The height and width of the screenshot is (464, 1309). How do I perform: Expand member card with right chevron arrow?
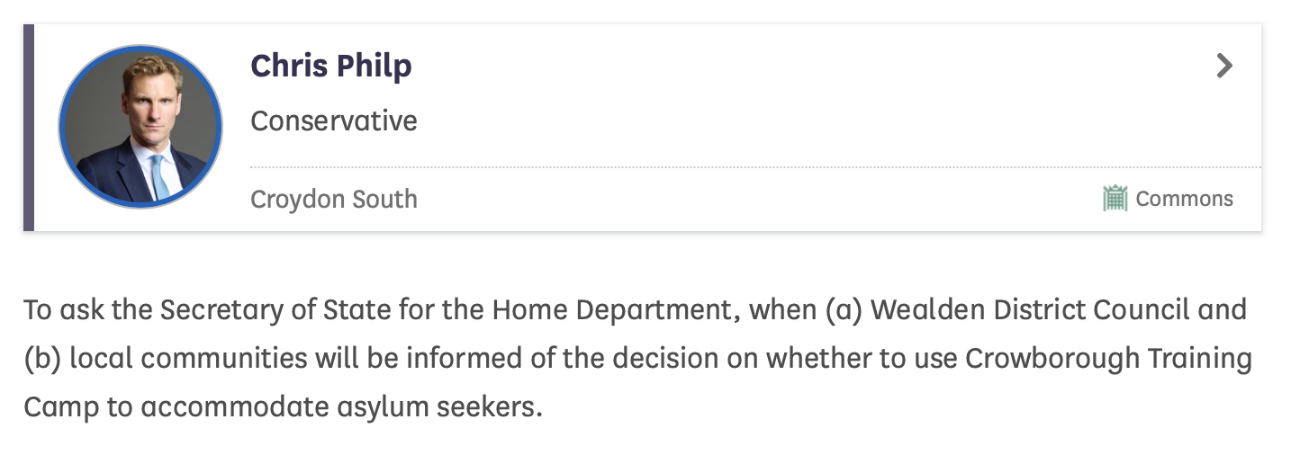(x=1223, y=66)
